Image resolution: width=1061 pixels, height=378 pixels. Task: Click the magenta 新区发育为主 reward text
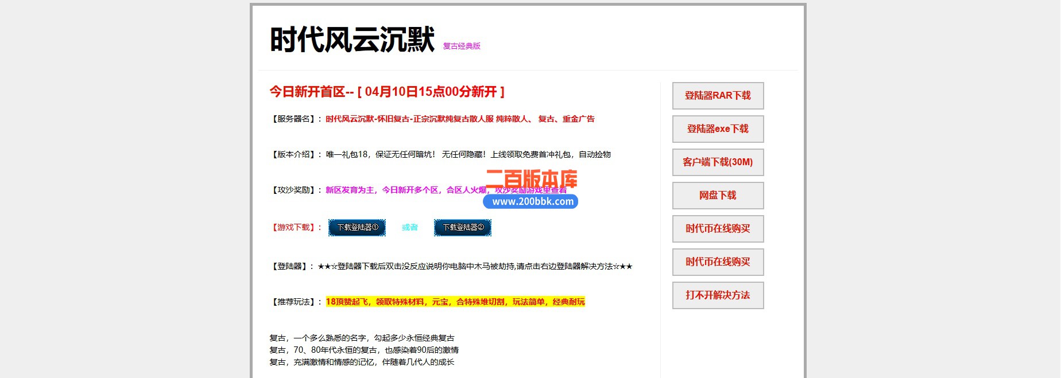[402, 190]
